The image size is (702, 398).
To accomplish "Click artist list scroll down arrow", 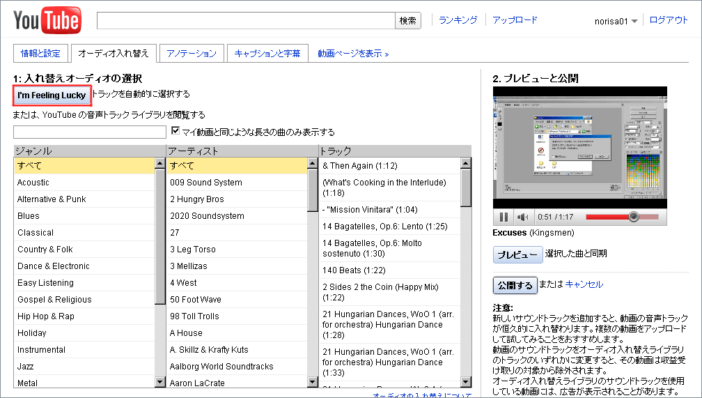I will click(313, 382).
